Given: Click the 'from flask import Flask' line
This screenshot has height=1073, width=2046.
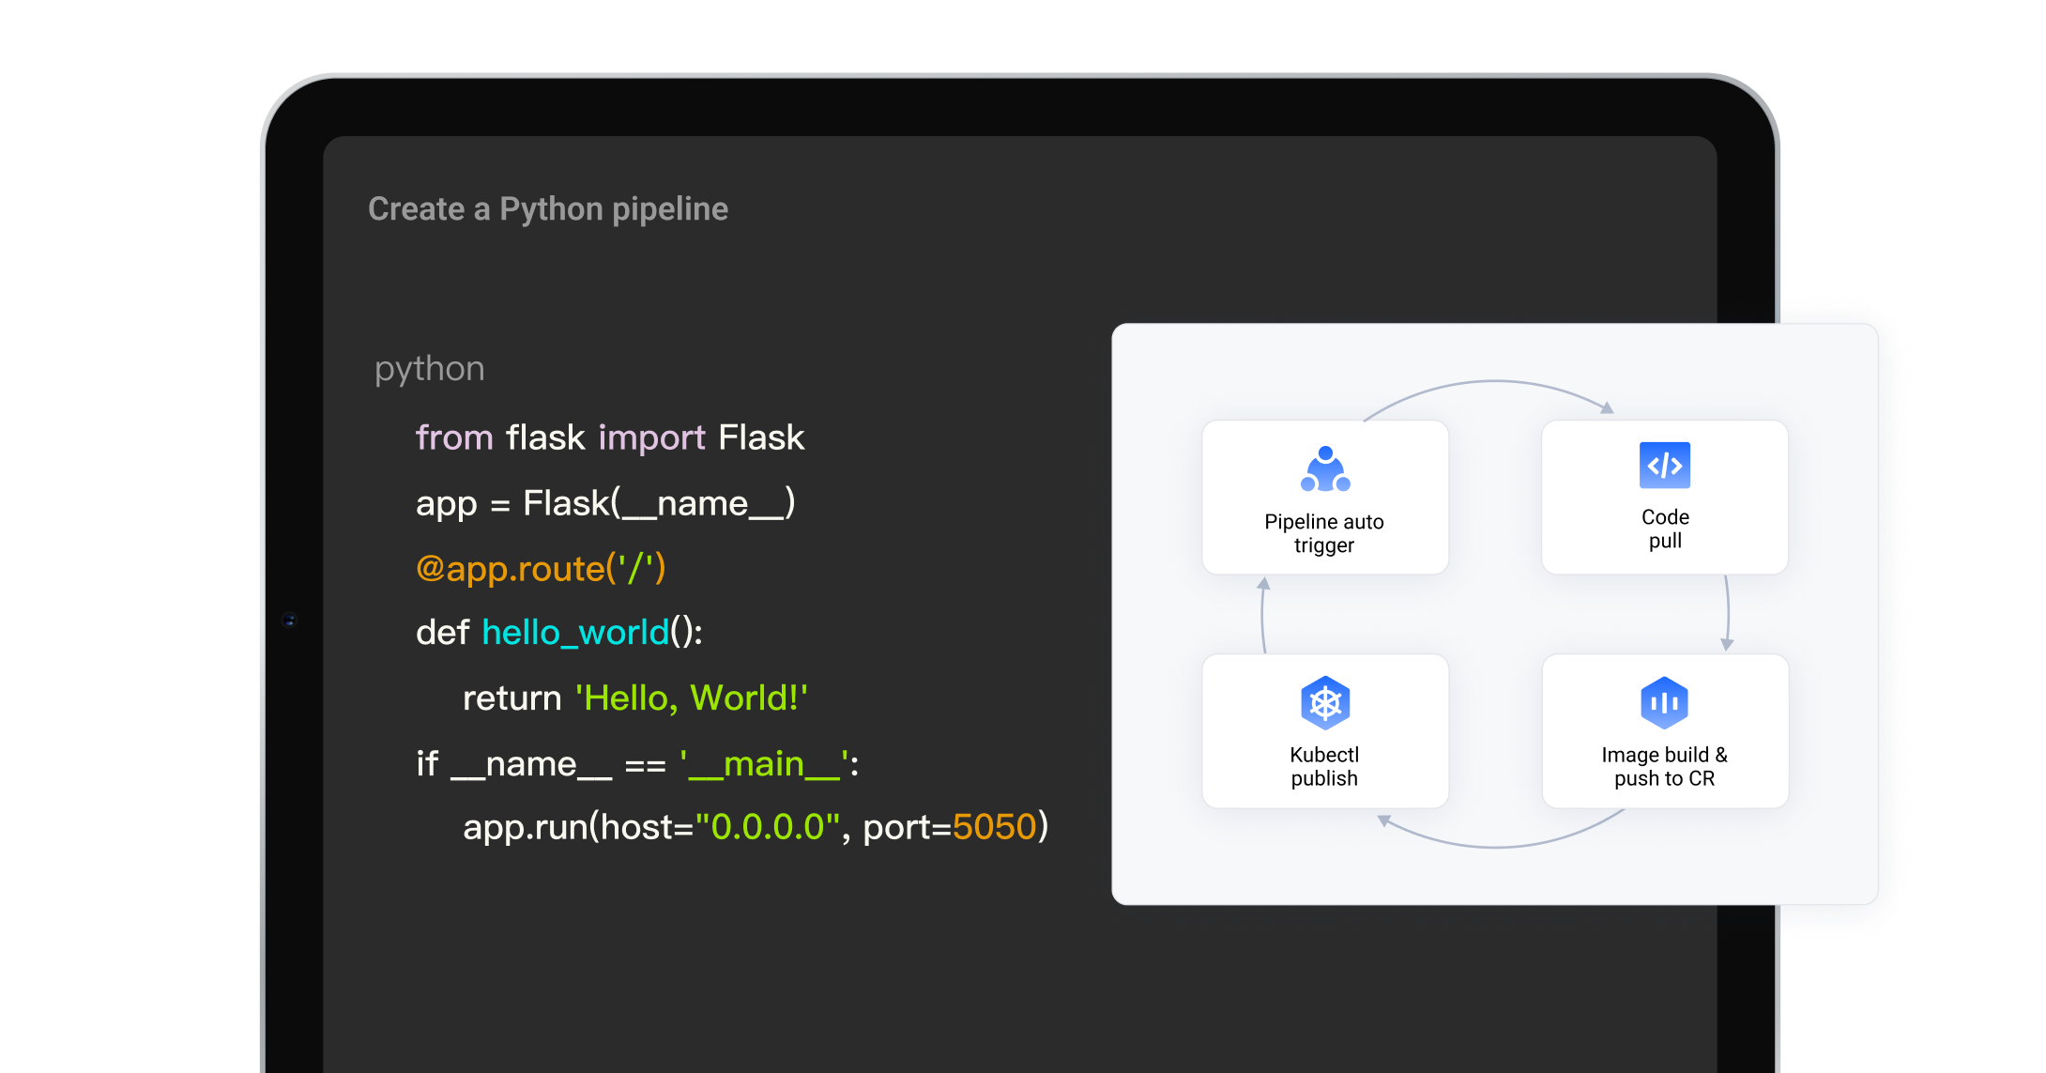Looking at the screenshot, I should tap(610, 437).
